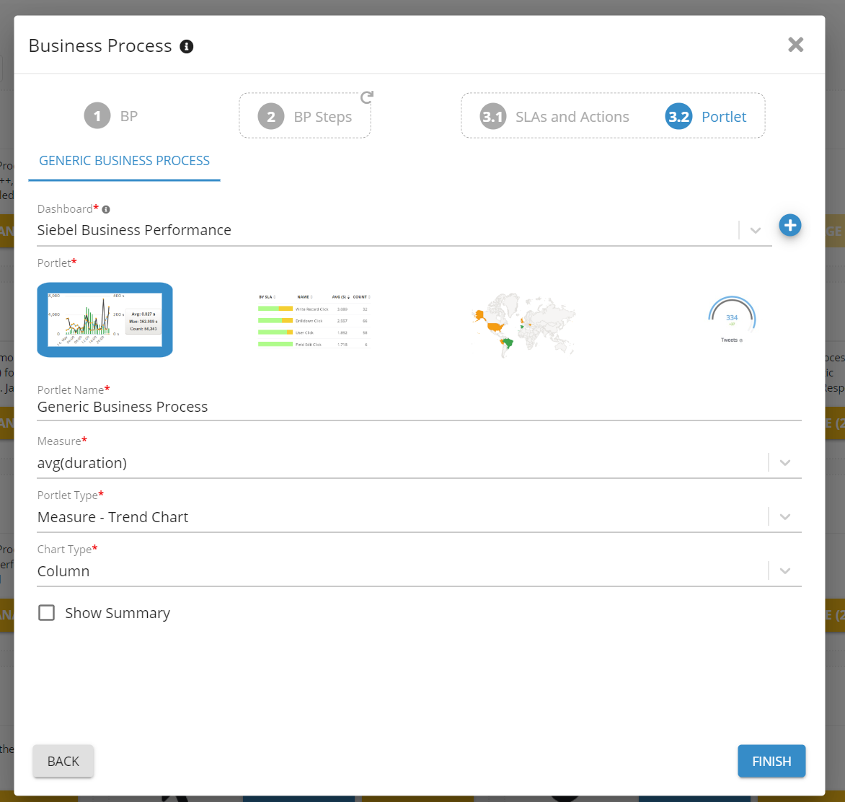Switch to Generic Business Process tab
Image resolution: width=845 pixels, height=802 pixels.
click(124, 161)
